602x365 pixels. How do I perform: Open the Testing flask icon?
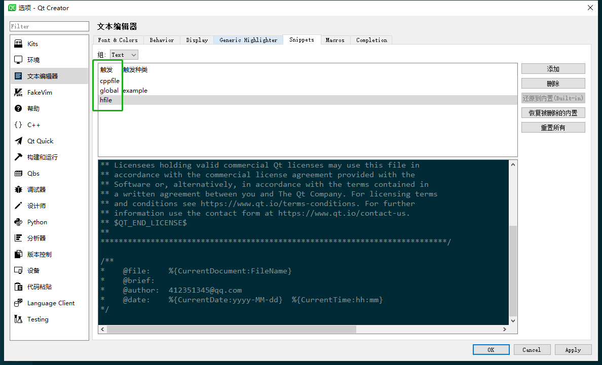[18, 319]
